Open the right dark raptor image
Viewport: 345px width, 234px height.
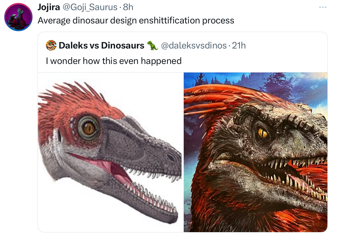click(255, 152)
